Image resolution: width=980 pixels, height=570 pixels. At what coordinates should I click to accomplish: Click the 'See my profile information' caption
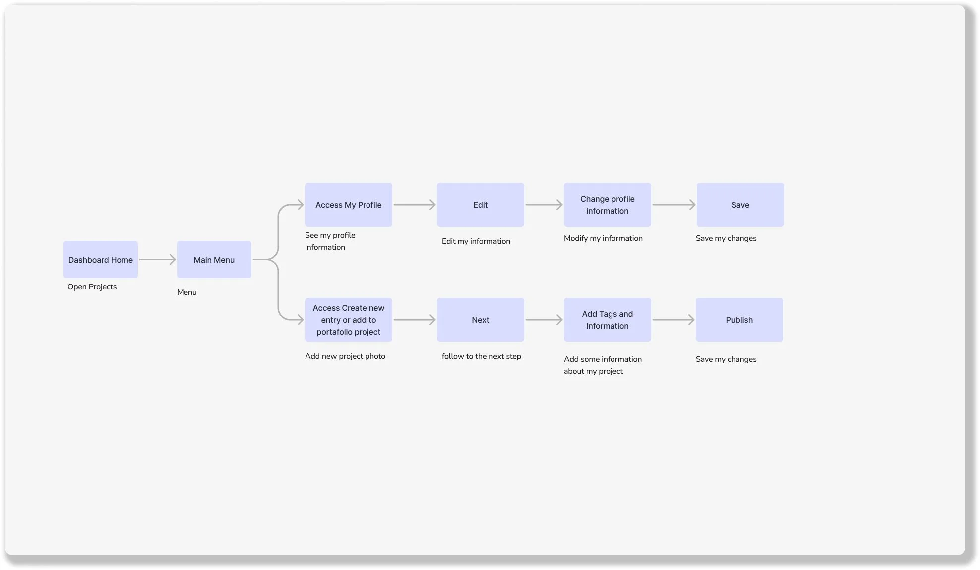(330, 241)
